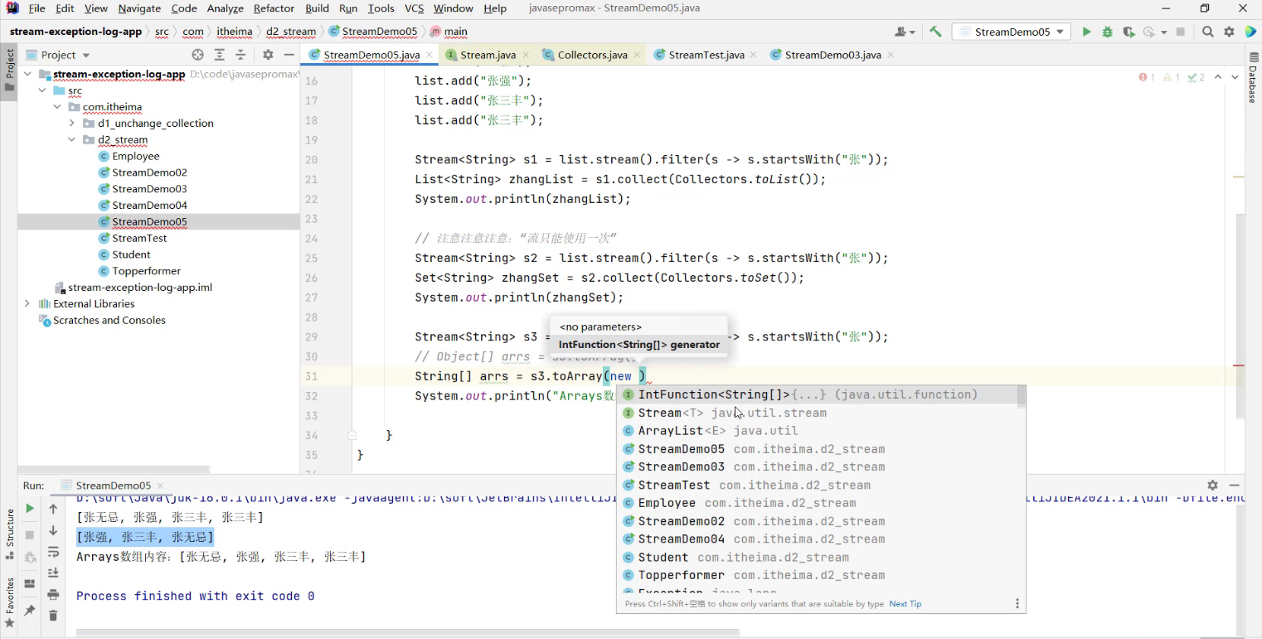This screenshot has width=1262, height=639.
Task: Hide the Project panel with minus icon
Action: [289, 55]
